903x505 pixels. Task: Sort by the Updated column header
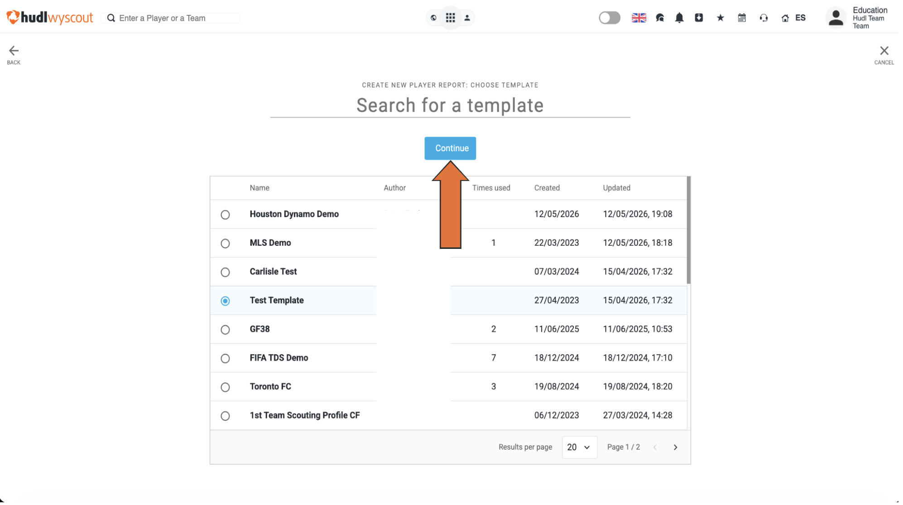(x=616, y=188)
